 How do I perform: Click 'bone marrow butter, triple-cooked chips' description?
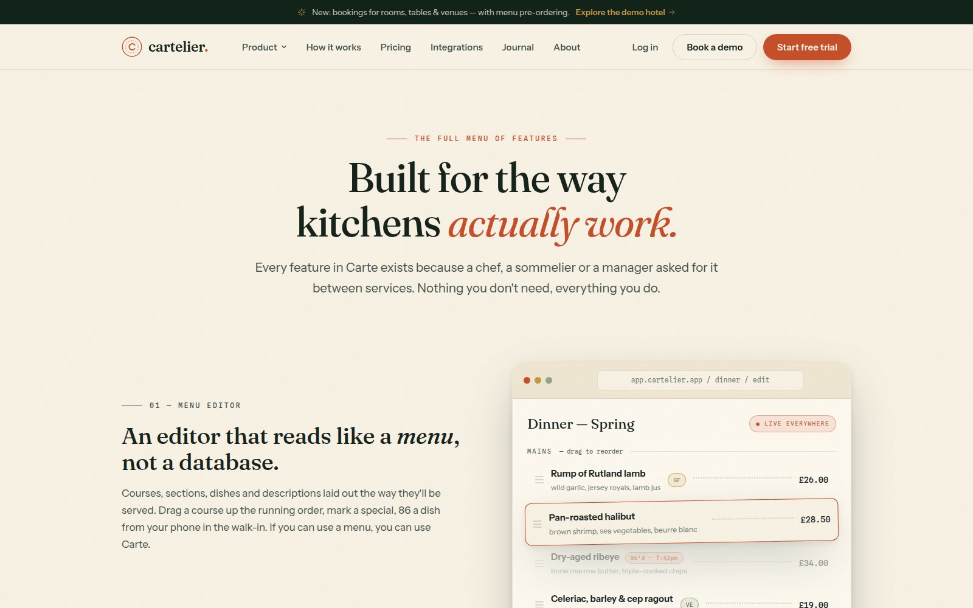click(619, 571)
